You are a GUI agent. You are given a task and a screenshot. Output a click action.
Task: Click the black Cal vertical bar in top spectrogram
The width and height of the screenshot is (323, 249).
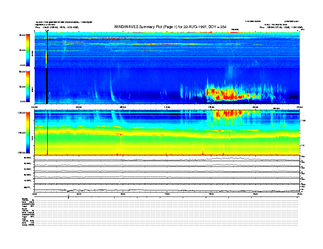(x=47, y=50)
